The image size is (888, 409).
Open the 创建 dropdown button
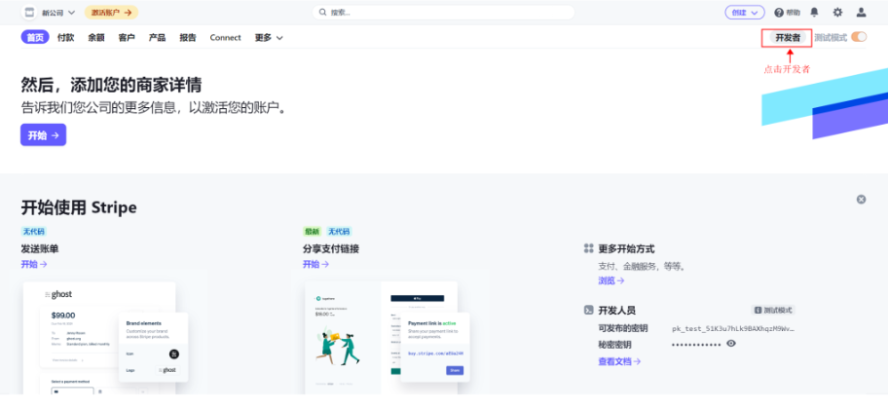(x=745, y=13)
